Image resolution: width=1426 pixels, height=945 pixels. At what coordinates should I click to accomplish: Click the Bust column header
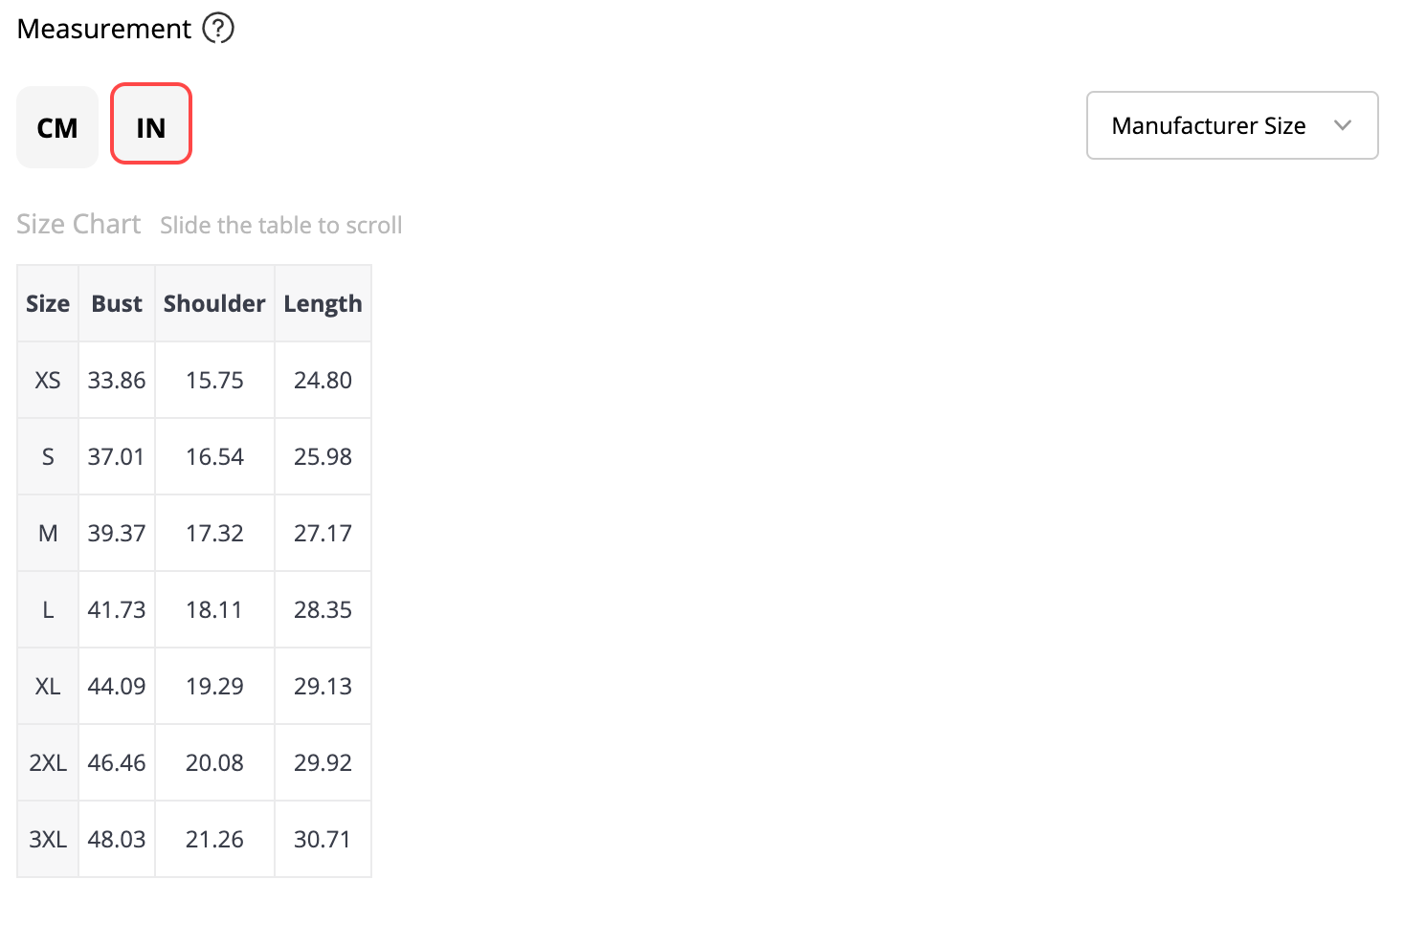(117, 303)
